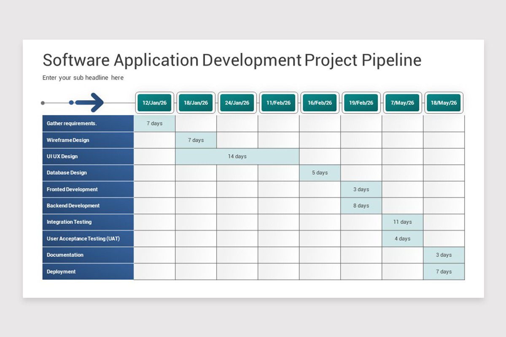
Task: Select the 12/Jan/26 date marker
Action: [x=154, y=102]
